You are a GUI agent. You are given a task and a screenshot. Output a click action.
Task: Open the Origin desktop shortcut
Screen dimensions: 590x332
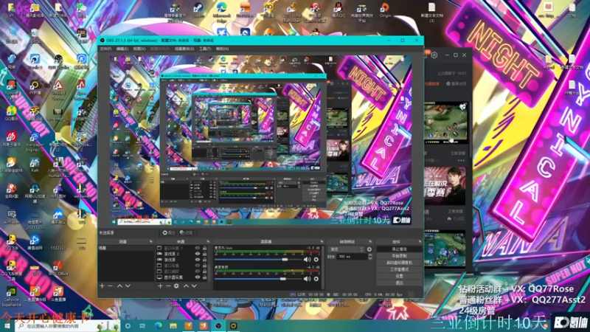(384, 10)
